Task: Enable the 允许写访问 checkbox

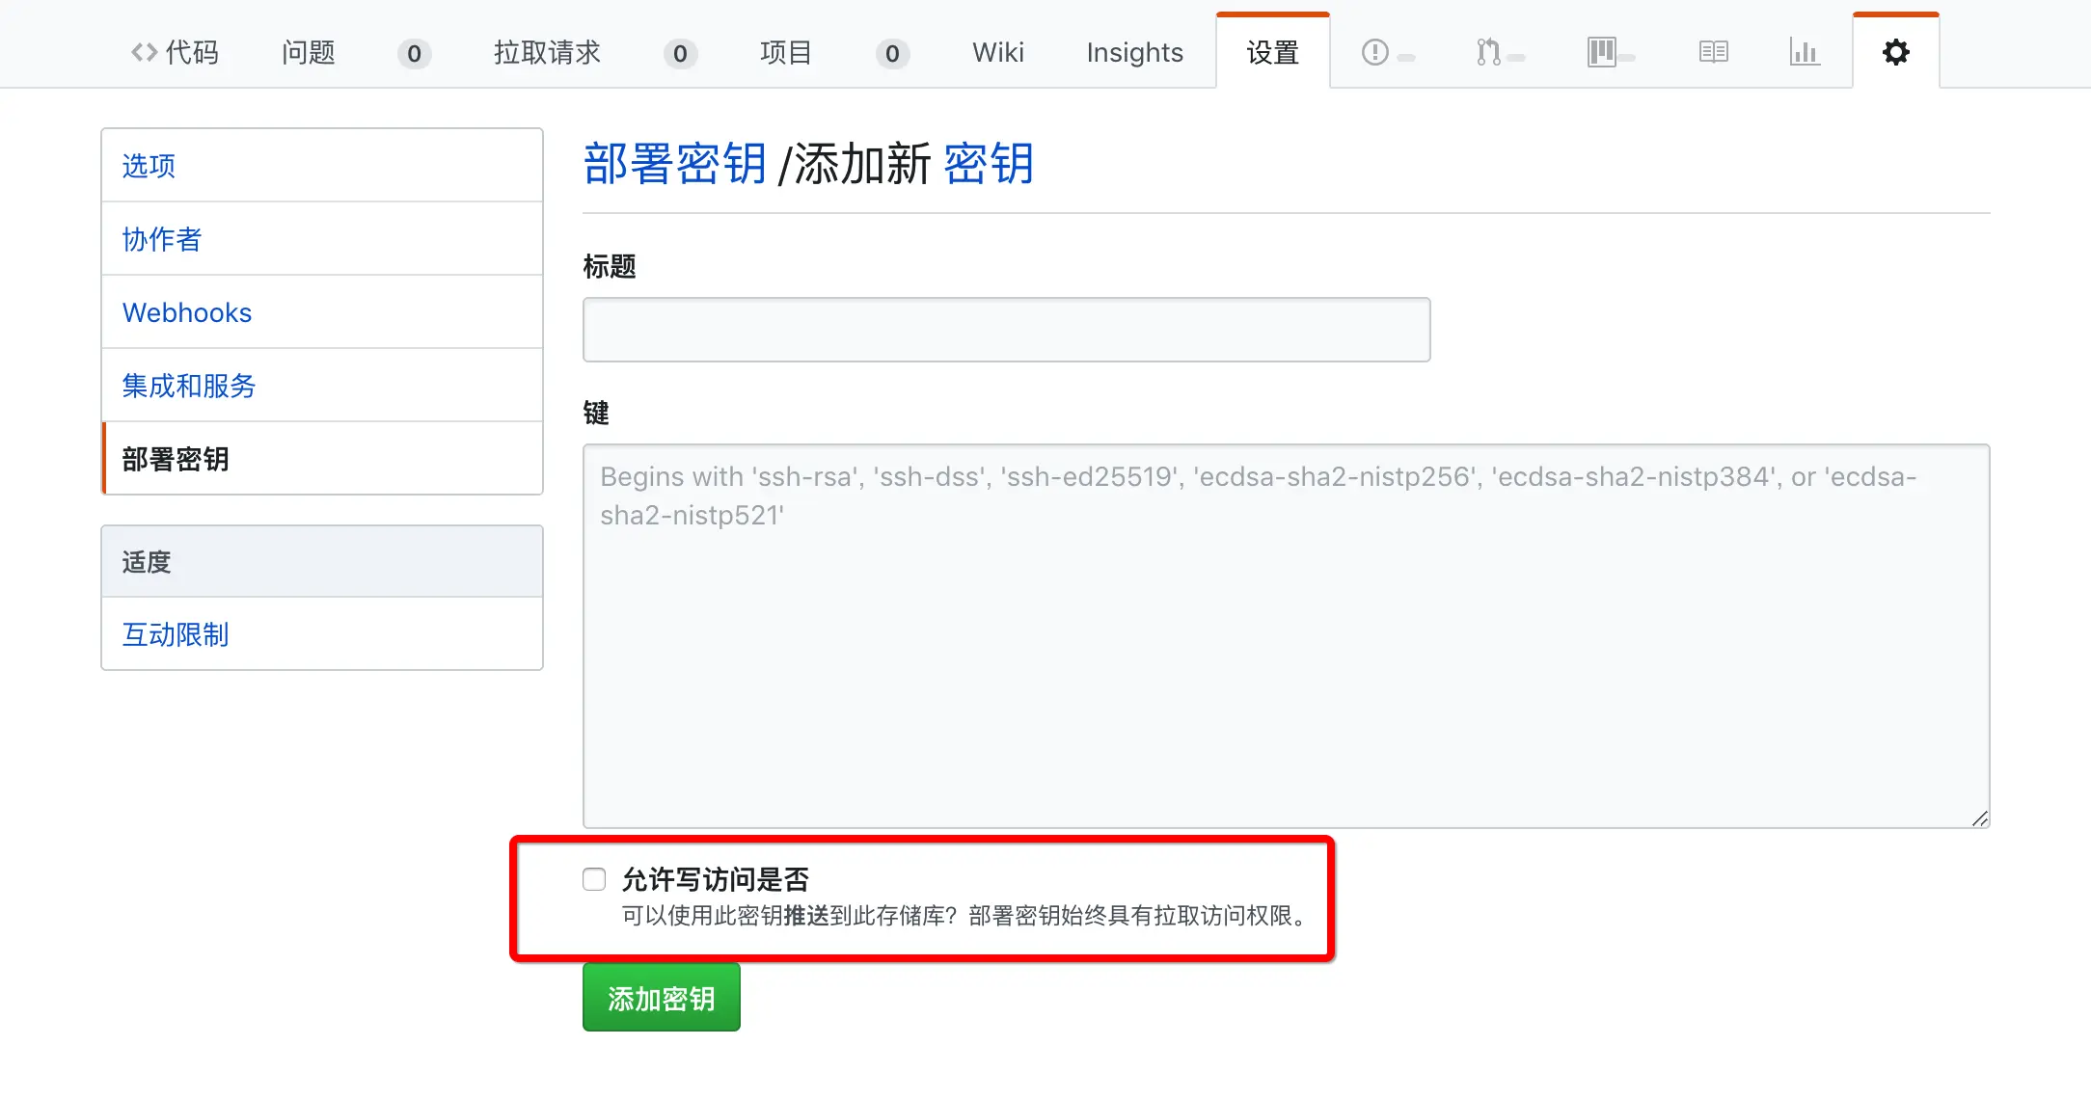Action: (594, 879)
